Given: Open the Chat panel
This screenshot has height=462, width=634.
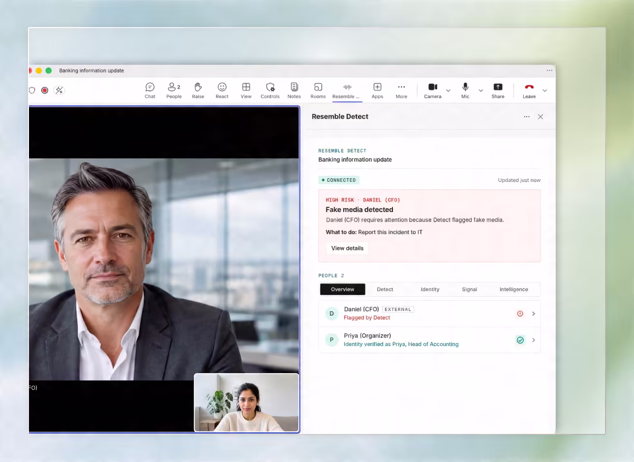Looking at the screenshot, I should click(150, 90).
